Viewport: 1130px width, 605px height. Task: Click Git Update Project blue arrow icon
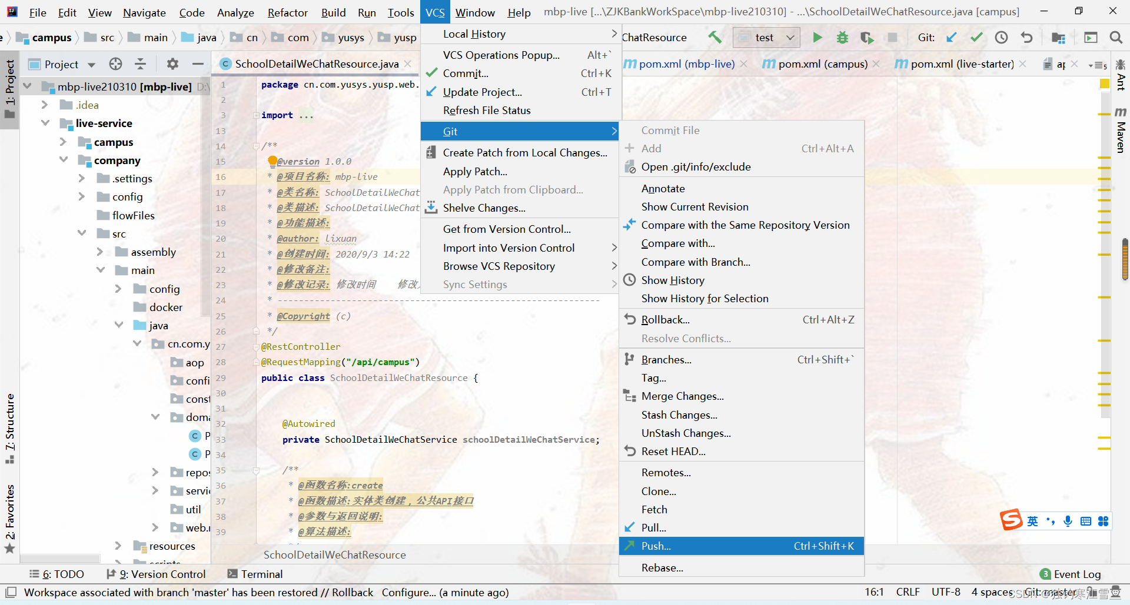[x=951, y=37]
